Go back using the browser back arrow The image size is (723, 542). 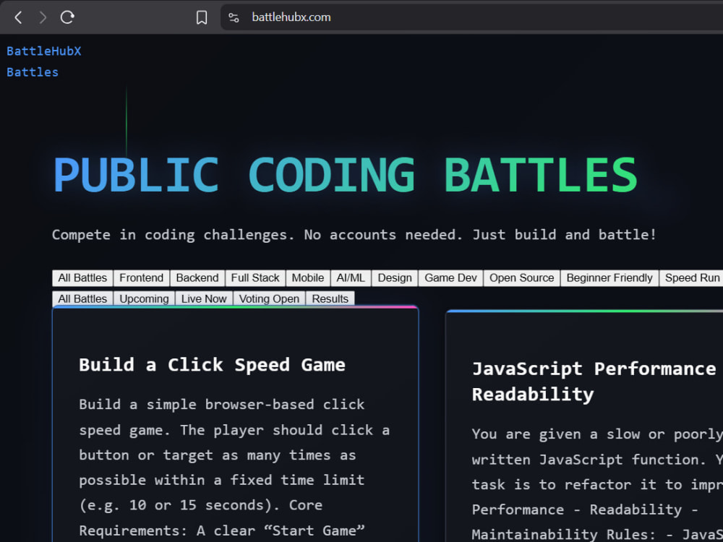point(19,17)
